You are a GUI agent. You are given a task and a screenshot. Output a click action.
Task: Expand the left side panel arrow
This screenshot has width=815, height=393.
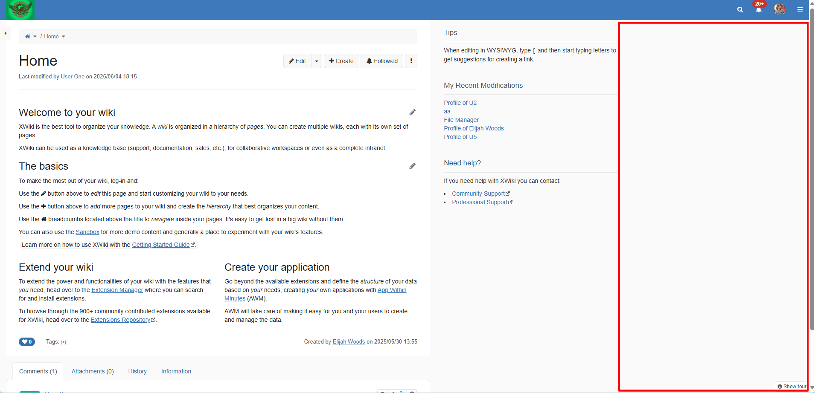(5, 33)
